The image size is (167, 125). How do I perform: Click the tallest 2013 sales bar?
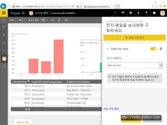(59, 56)
